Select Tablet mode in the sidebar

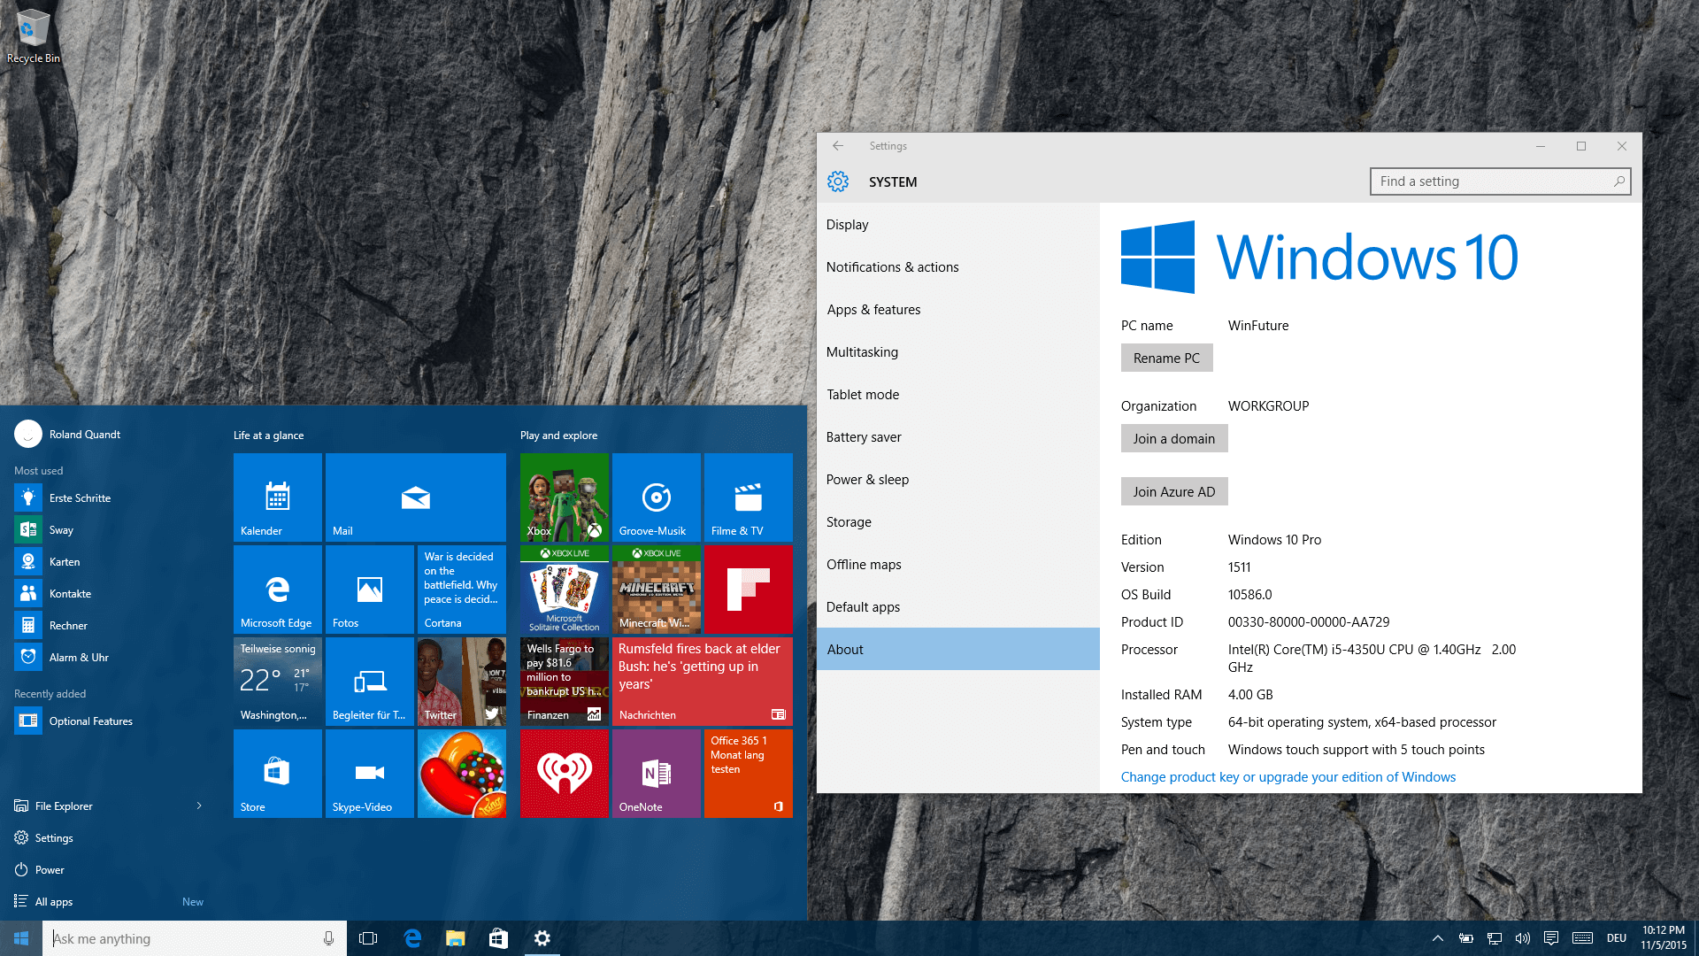pos(863,395)
